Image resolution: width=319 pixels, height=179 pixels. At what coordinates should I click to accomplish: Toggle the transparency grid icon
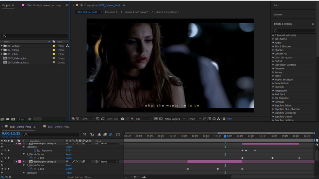161,119
